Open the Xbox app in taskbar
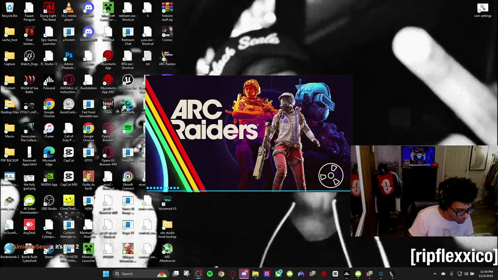The width and height of the screenshot is (498, 280). coord(278,274)
